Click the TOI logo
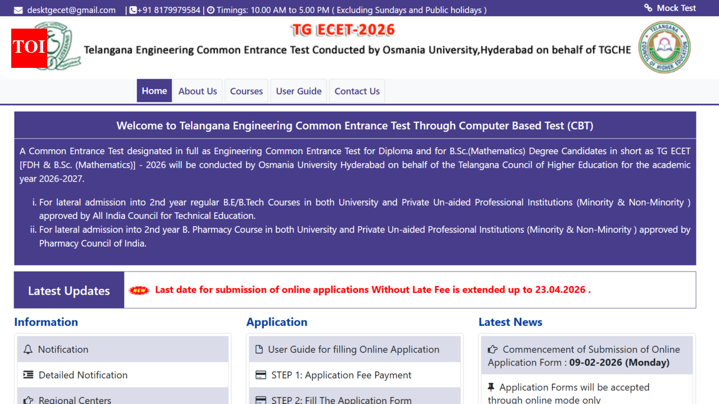Screen dimensions: 719x404 (28, 48)
